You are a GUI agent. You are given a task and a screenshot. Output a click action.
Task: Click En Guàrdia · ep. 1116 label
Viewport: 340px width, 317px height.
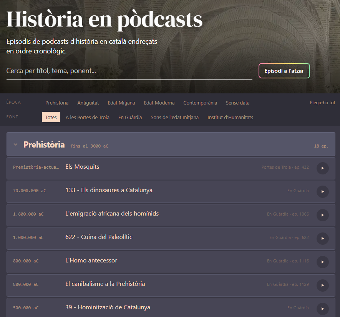(288, 261)
